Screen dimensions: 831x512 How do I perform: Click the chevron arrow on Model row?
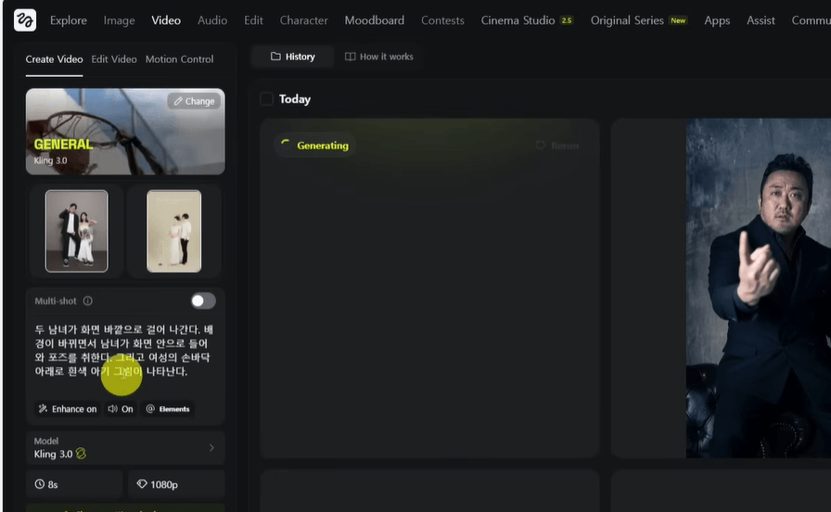(x=211, y=448)
